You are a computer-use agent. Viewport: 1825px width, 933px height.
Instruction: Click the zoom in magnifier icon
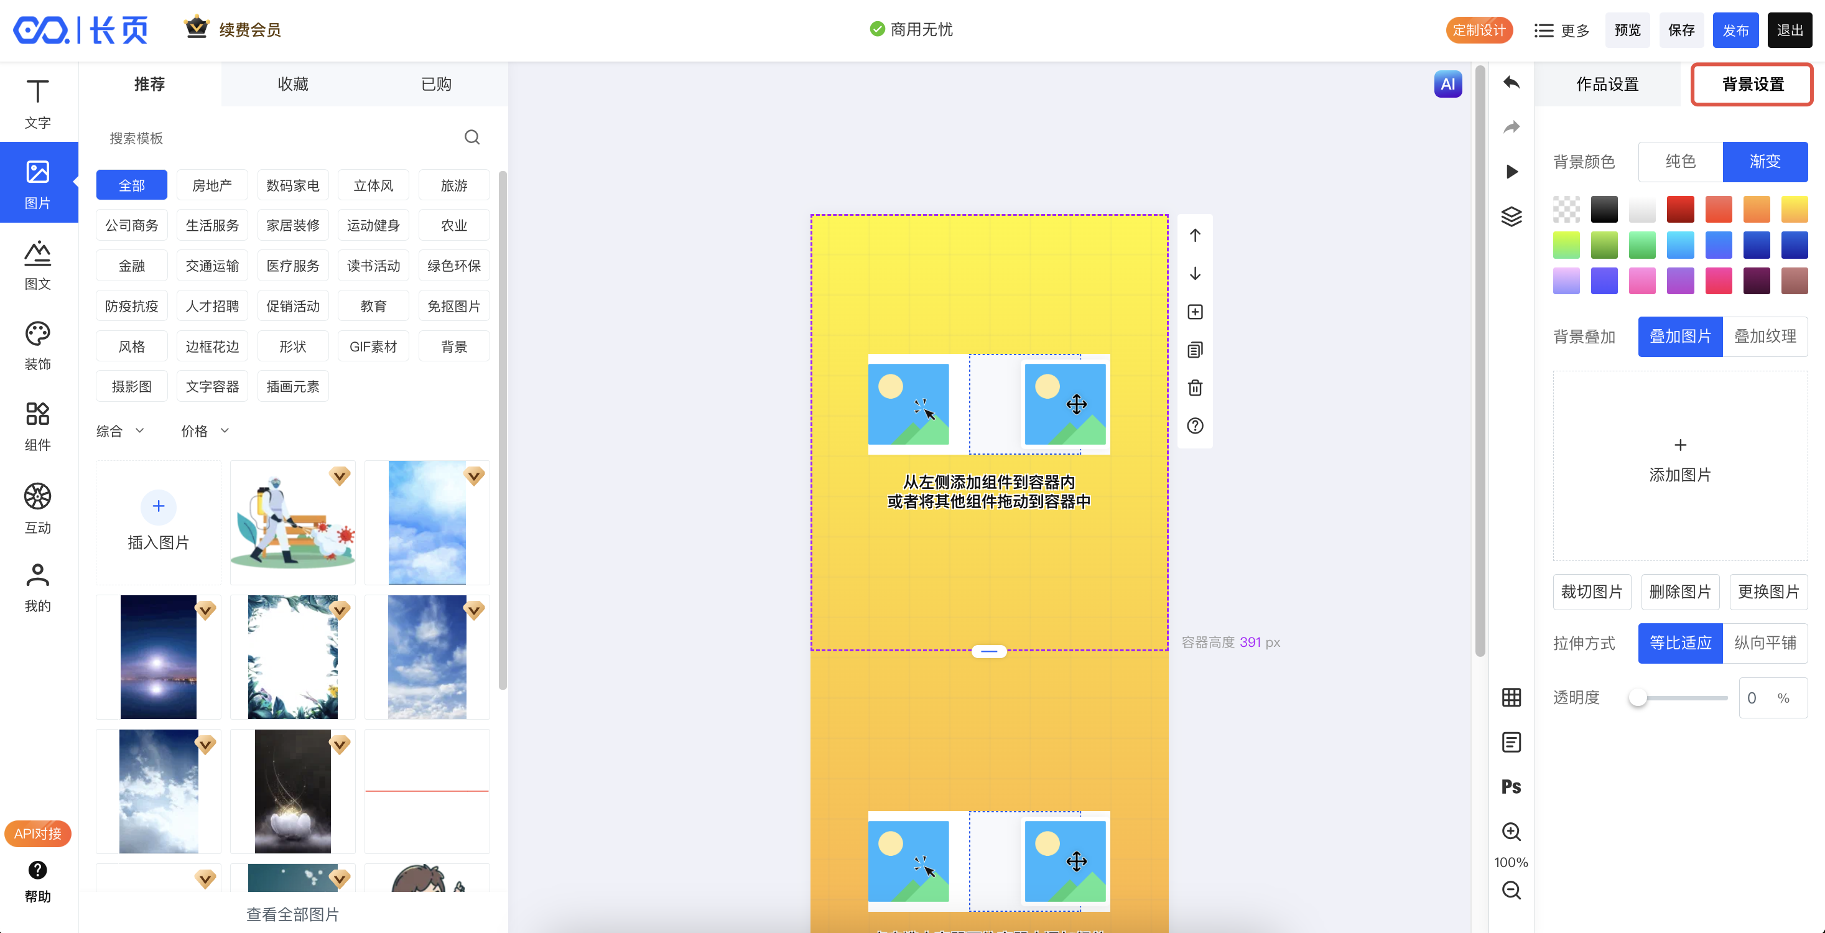[1511, 831]
